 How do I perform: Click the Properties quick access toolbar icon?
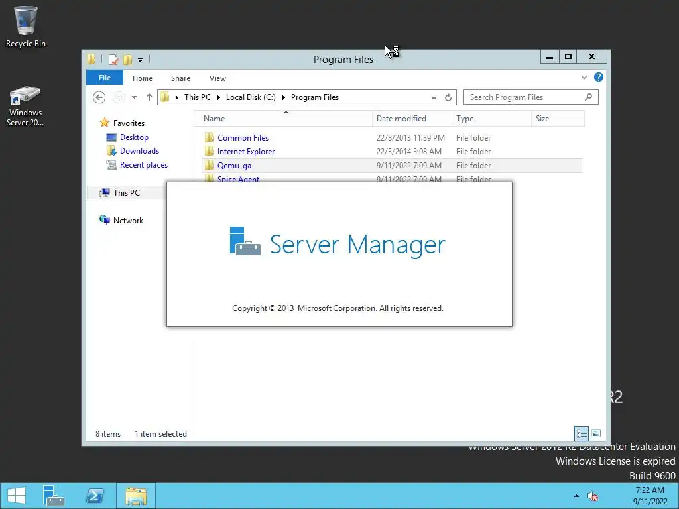click(113, 59)
